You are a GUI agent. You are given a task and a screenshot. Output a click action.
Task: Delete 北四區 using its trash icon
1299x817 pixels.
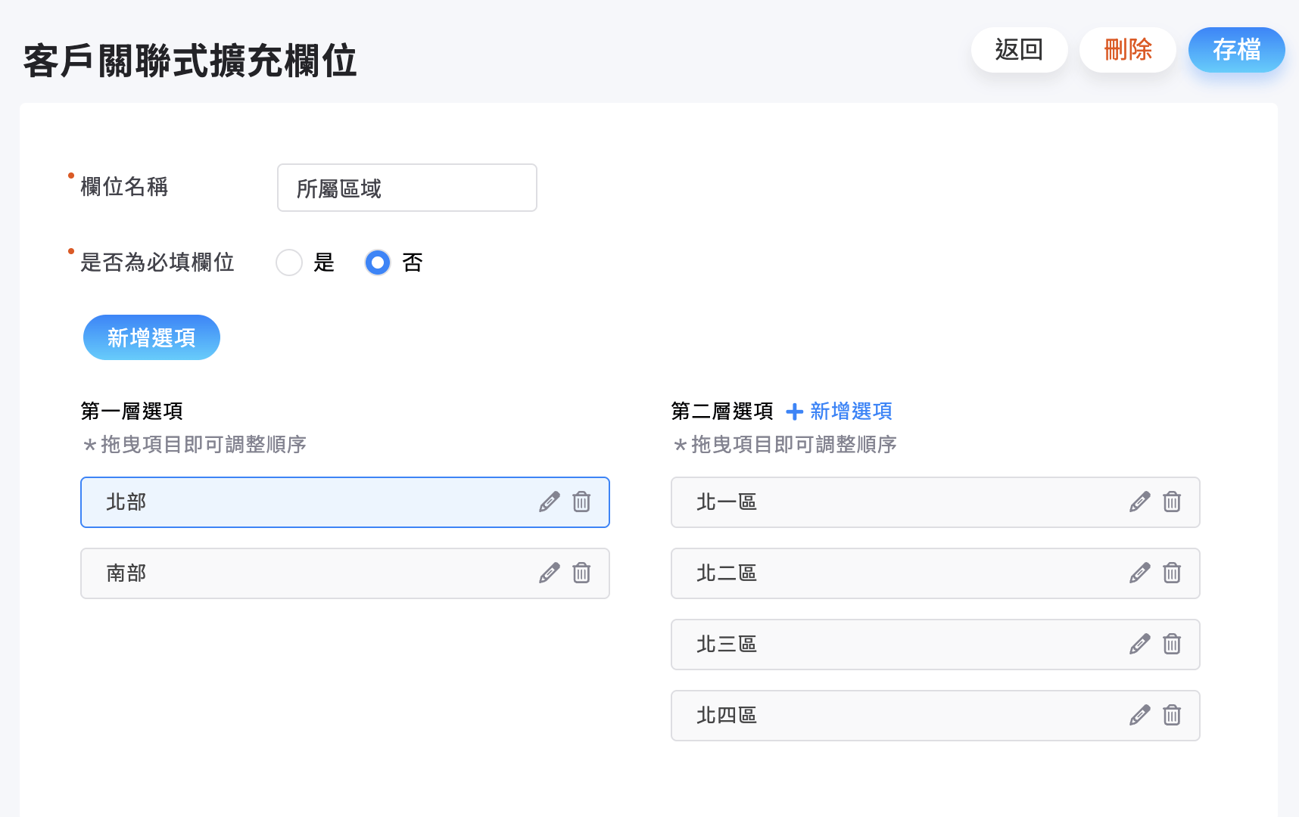[1171, 716]
